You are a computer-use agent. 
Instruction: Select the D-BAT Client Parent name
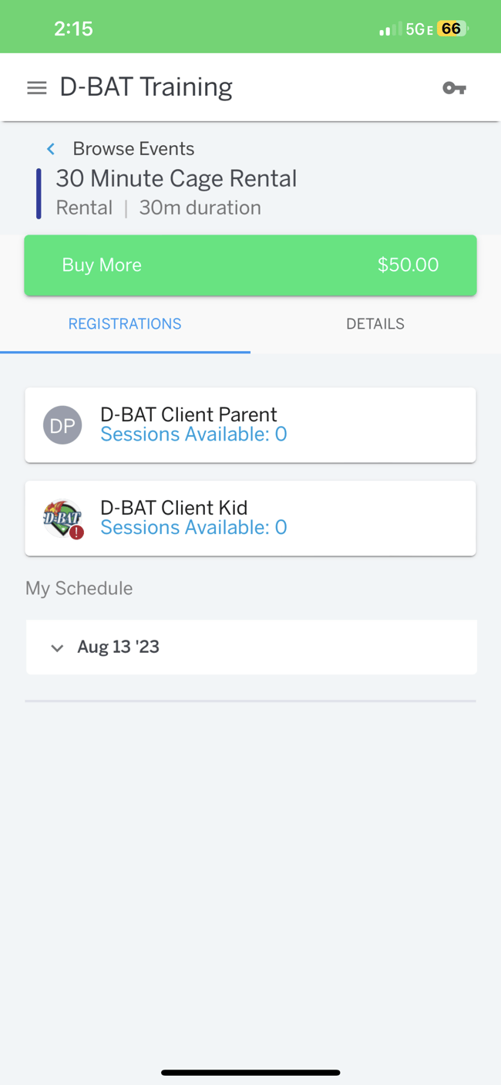tap(189, 414)
